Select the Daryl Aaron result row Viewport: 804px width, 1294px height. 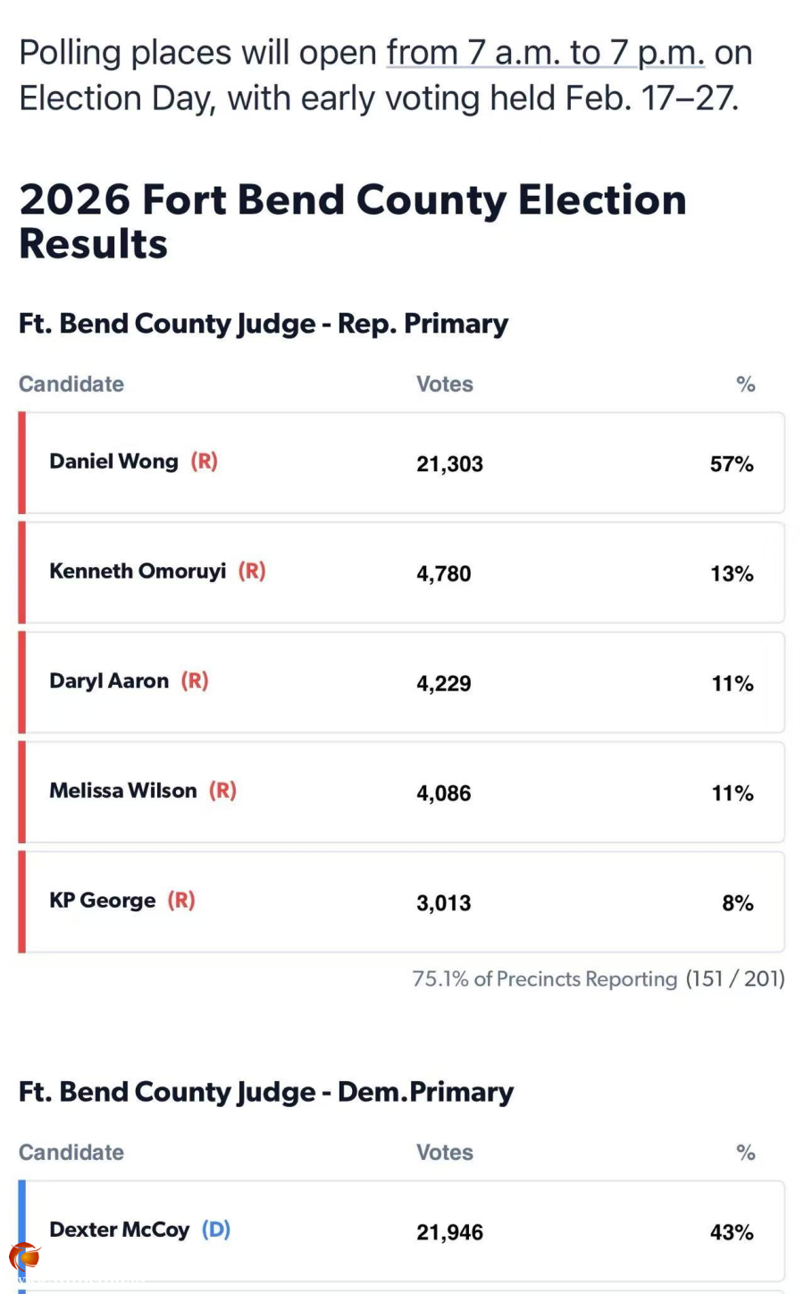point(402,682)
